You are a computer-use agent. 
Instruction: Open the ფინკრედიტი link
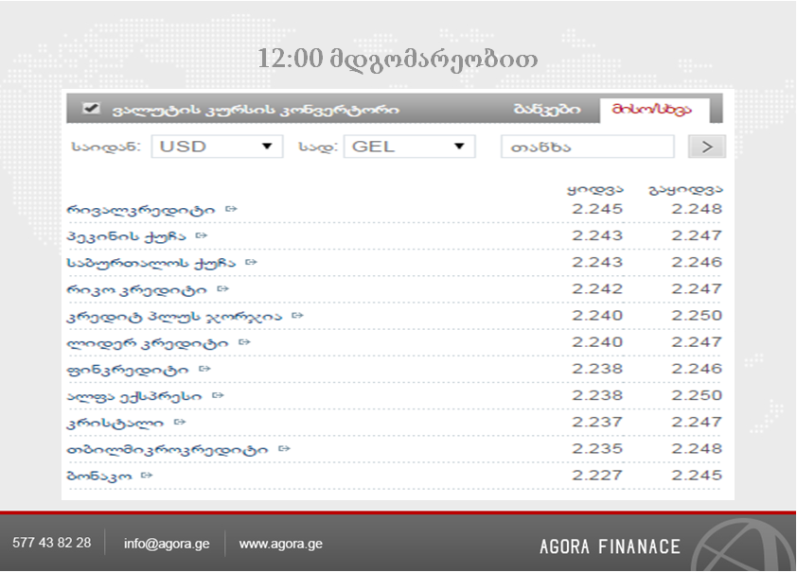click(x=128, y=370)
